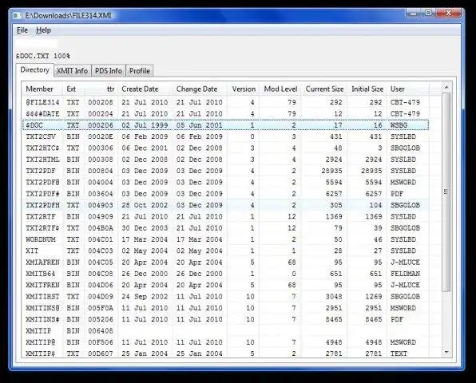Select the XMITINS# member row
Screen dimensions: 476x383
coord(225,319)
